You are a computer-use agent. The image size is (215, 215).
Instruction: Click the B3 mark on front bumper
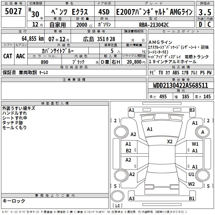192,110
